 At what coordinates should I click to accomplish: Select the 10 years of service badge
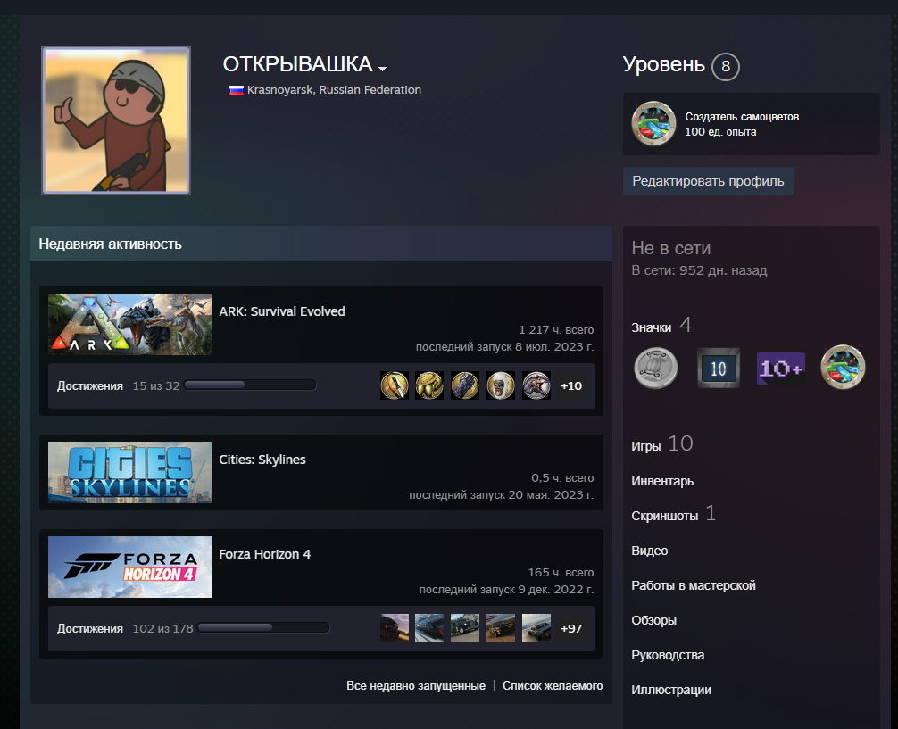(719, 368)
